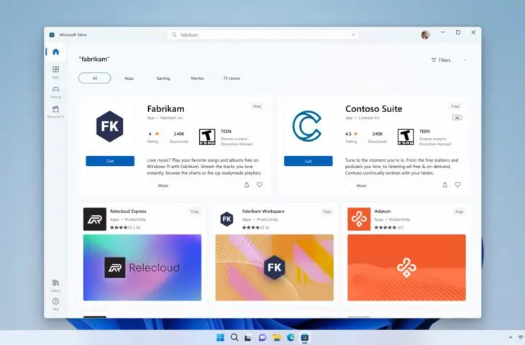
Task: Open the Filters button
Action: [441, 60]
